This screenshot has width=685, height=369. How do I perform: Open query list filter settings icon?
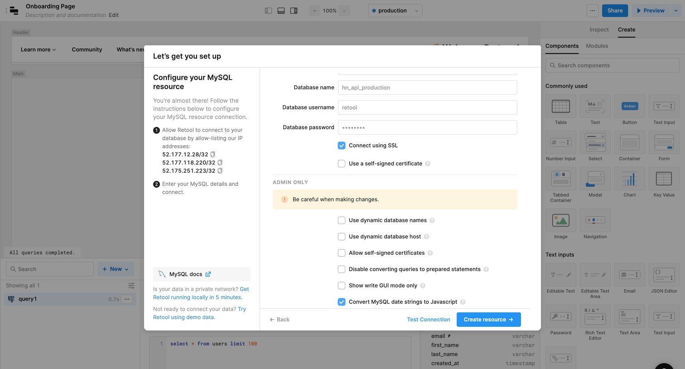[x=131, y=286]
